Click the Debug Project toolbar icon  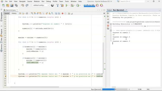(x=72, y=5)
